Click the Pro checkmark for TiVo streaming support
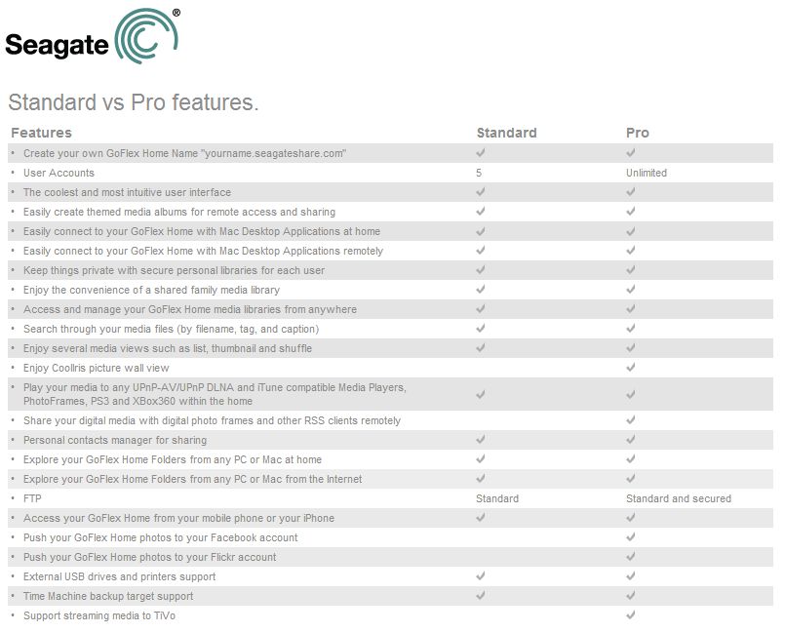Image resolution: width=785 pixels, height=633 pixels. (x=631, y=615)
